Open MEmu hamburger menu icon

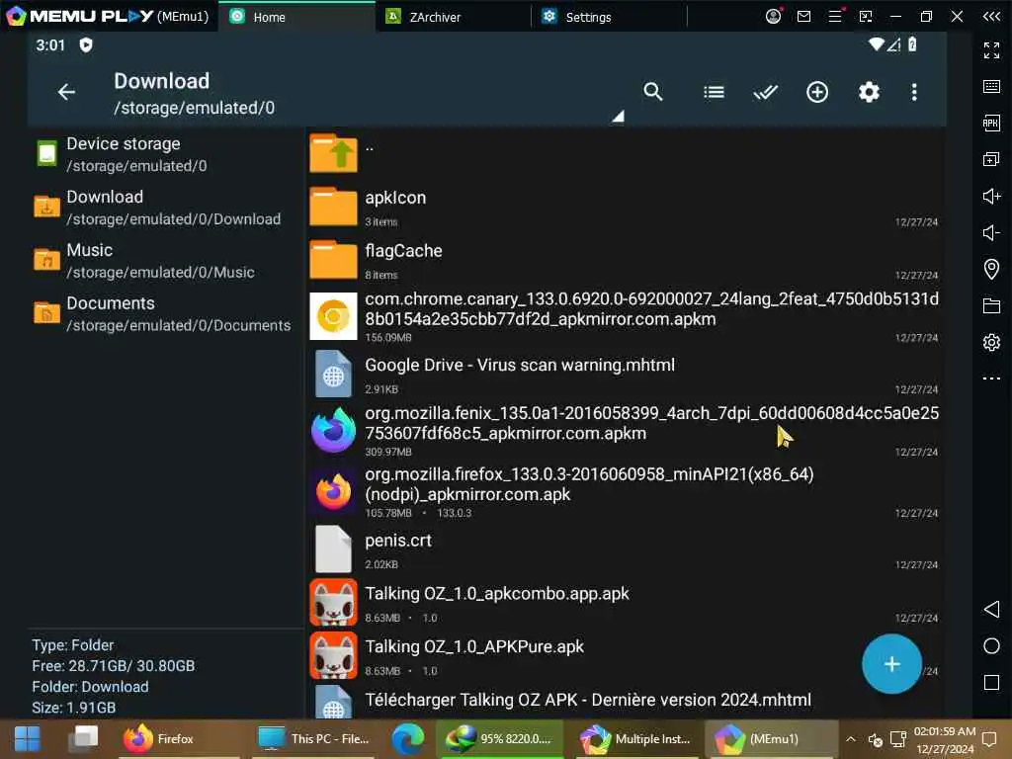(x=835, y=16)
